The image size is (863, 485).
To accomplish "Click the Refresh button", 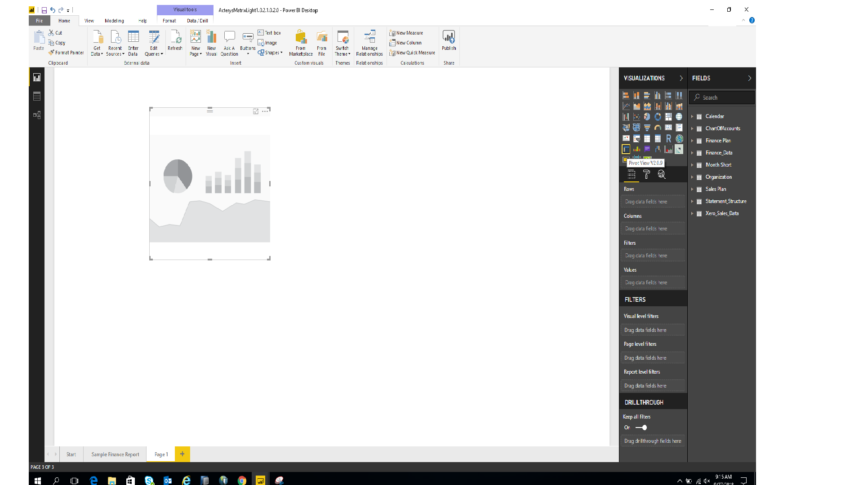I will (x=175, y=41).
